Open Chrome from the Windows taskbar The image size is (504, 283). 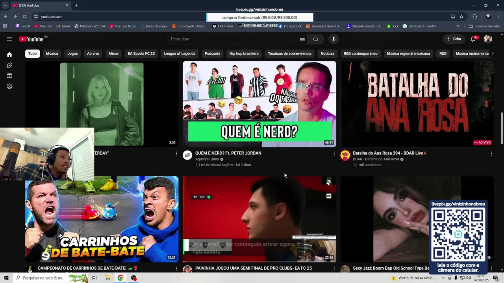pyautogui.click(x=120, y=278)
